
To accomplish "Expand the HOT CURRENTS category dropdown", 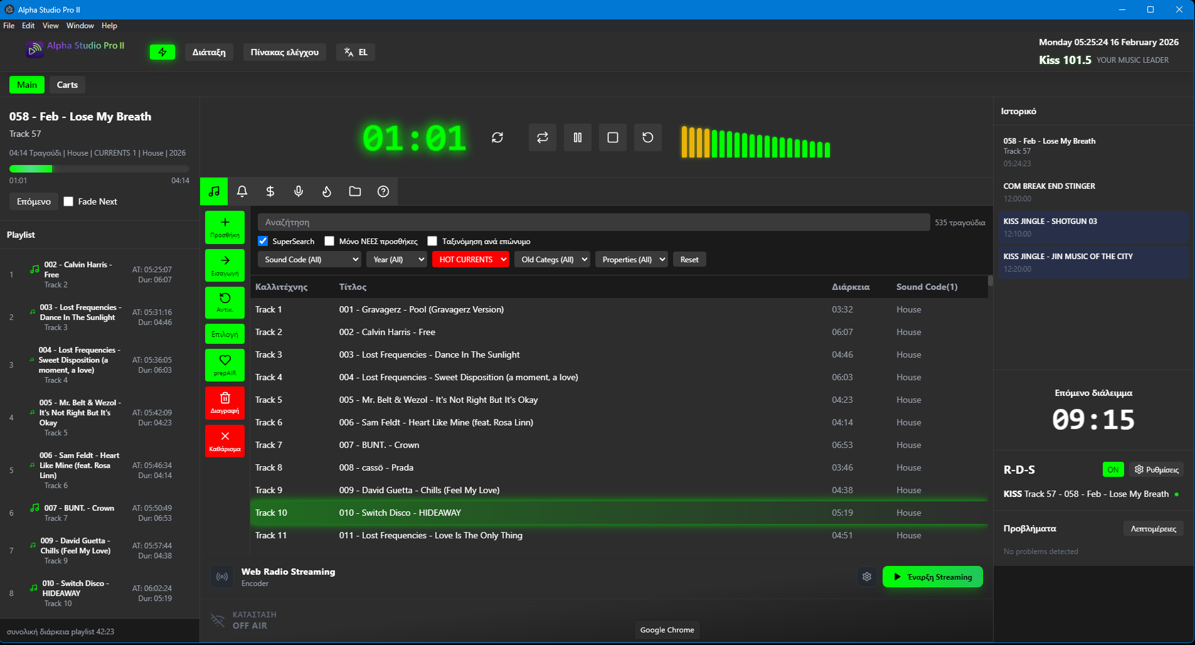I will [x=470, y=260].
